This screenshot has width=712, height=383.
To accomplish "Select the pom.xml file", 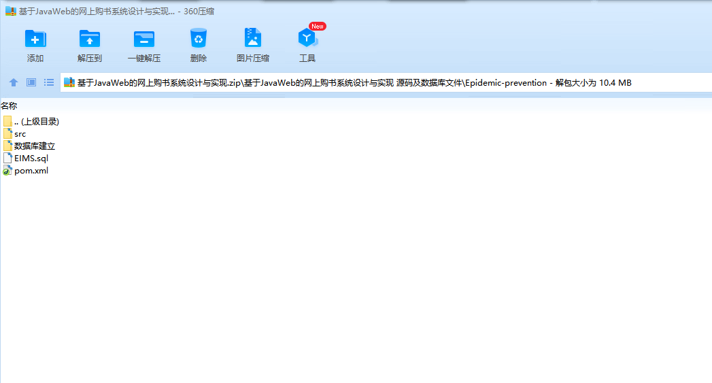I will [25, 170].
